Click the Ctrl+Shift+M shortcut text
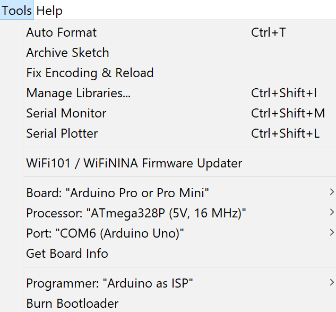Screen dimensions: 336x312 288,113
